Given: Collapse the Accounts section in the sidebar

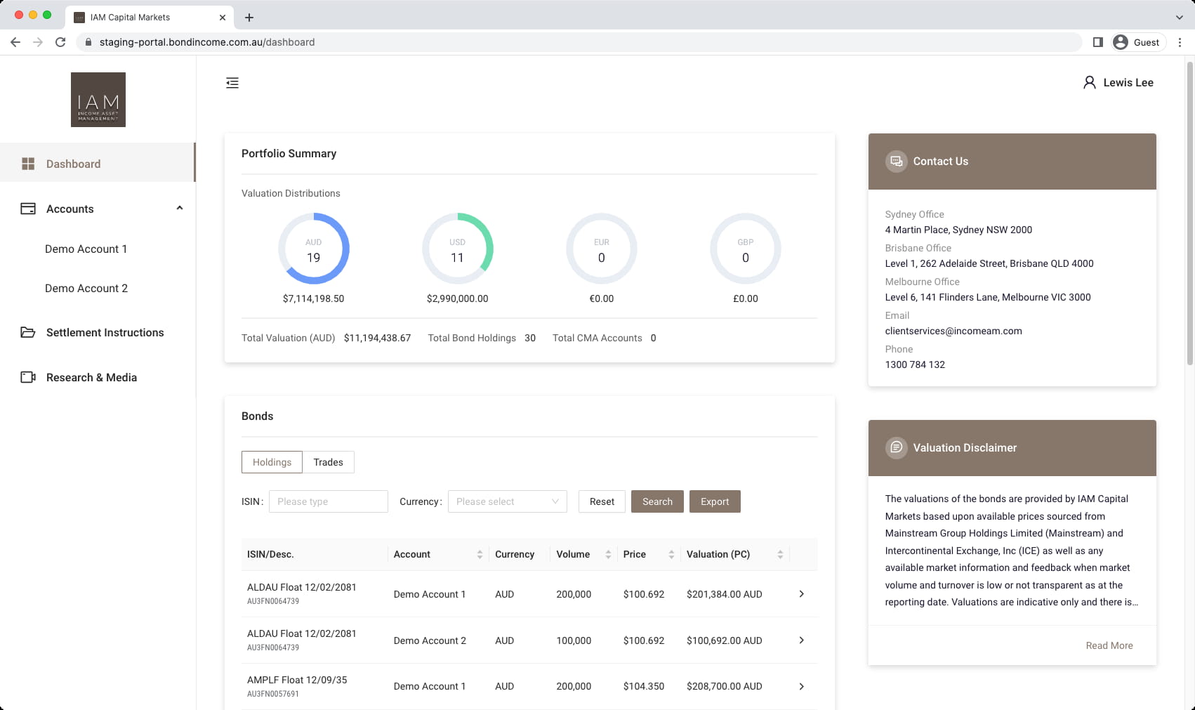Looking at the screenshot, I should tap(180, 208).
